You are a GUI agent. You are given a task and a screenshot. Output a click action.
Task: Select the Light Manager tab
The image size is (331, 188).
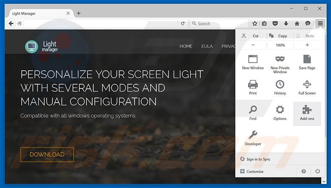click(40, 13)
